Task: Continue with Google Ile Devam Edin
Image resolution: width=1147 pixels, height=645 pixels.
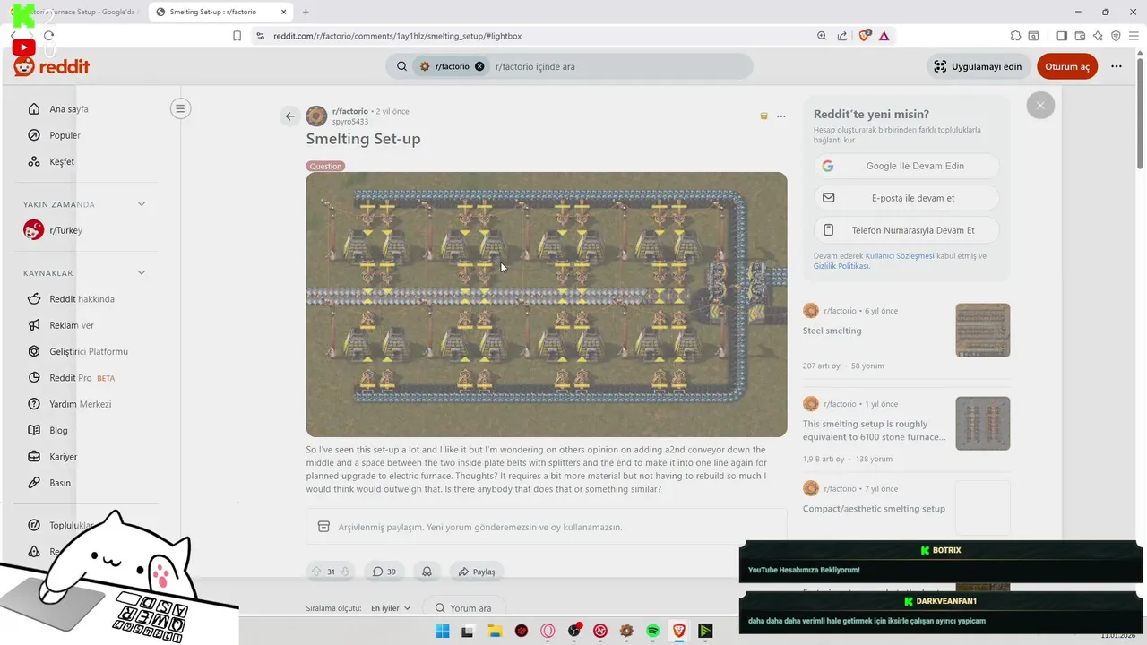Action: pos(907,166)
